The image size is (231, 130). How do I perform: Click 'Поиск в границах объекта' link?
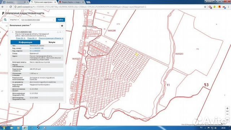[x=51, y=38]
